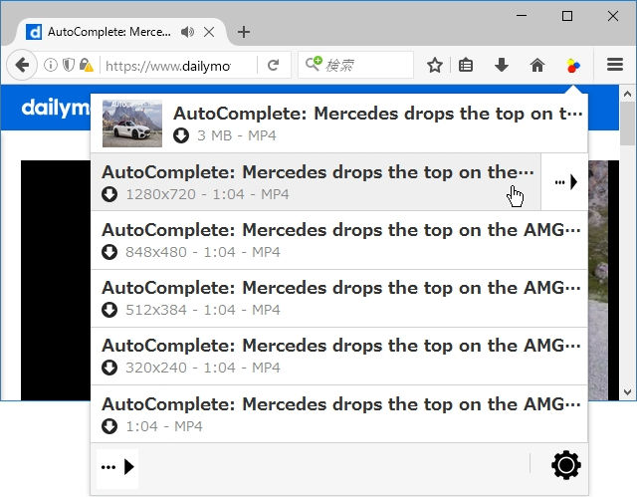Select the 1280x720 - 1:04 - MP4 title
The width and height of the screenshot is (637, 497).
(318, 172)
